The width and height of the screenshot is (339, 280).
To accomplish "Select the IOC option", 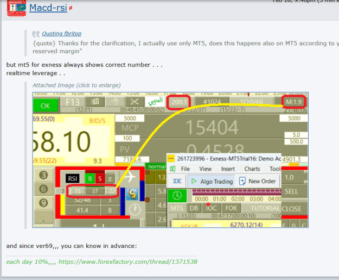I will click(211, 208).
